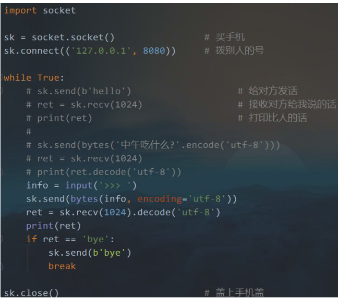This screenshot has height=300, width=339.
Task: Click the sk.send(b'bye') line
Action: 90,253
